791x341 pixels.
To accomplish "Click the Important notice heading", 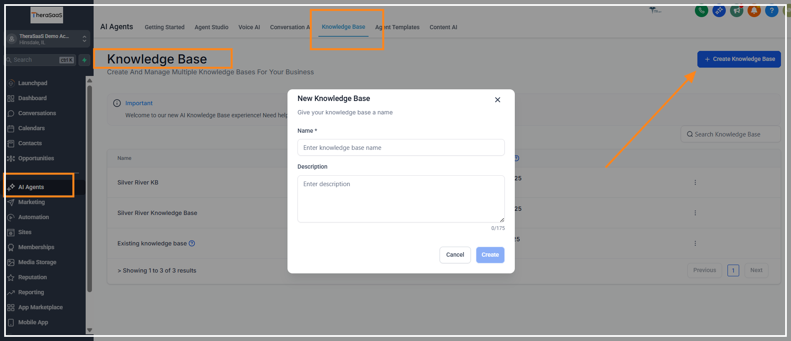I will (x=139, y=103).
